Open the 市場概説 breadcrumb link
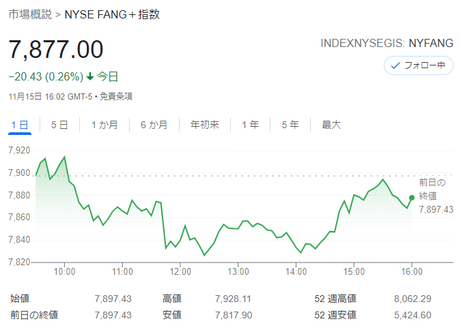This screenshot has width=461, height=330. [30, 14]
